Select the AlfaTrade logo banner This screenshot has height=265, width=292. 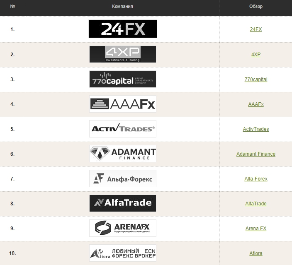(123, 203)
